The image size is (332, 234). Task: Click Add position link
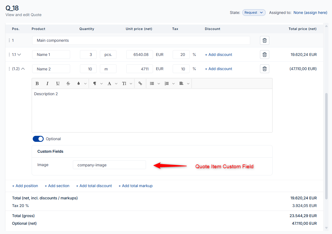[x=25, y=186]
